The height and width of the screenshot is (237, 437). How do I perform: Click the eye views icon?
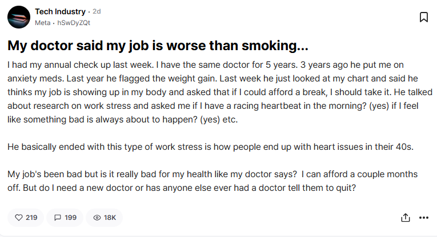tap(97, 217)
